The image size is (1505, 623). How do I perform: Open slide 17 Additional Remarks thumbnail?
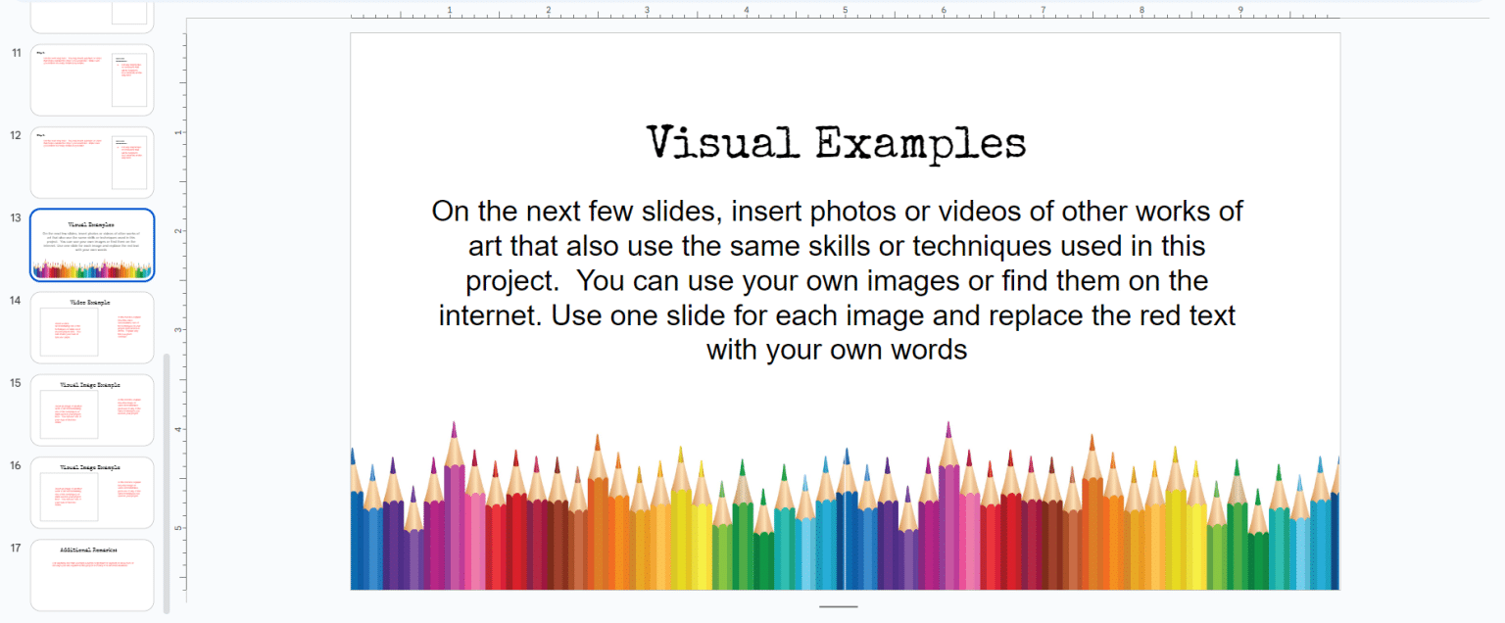(x=92, y=575)
